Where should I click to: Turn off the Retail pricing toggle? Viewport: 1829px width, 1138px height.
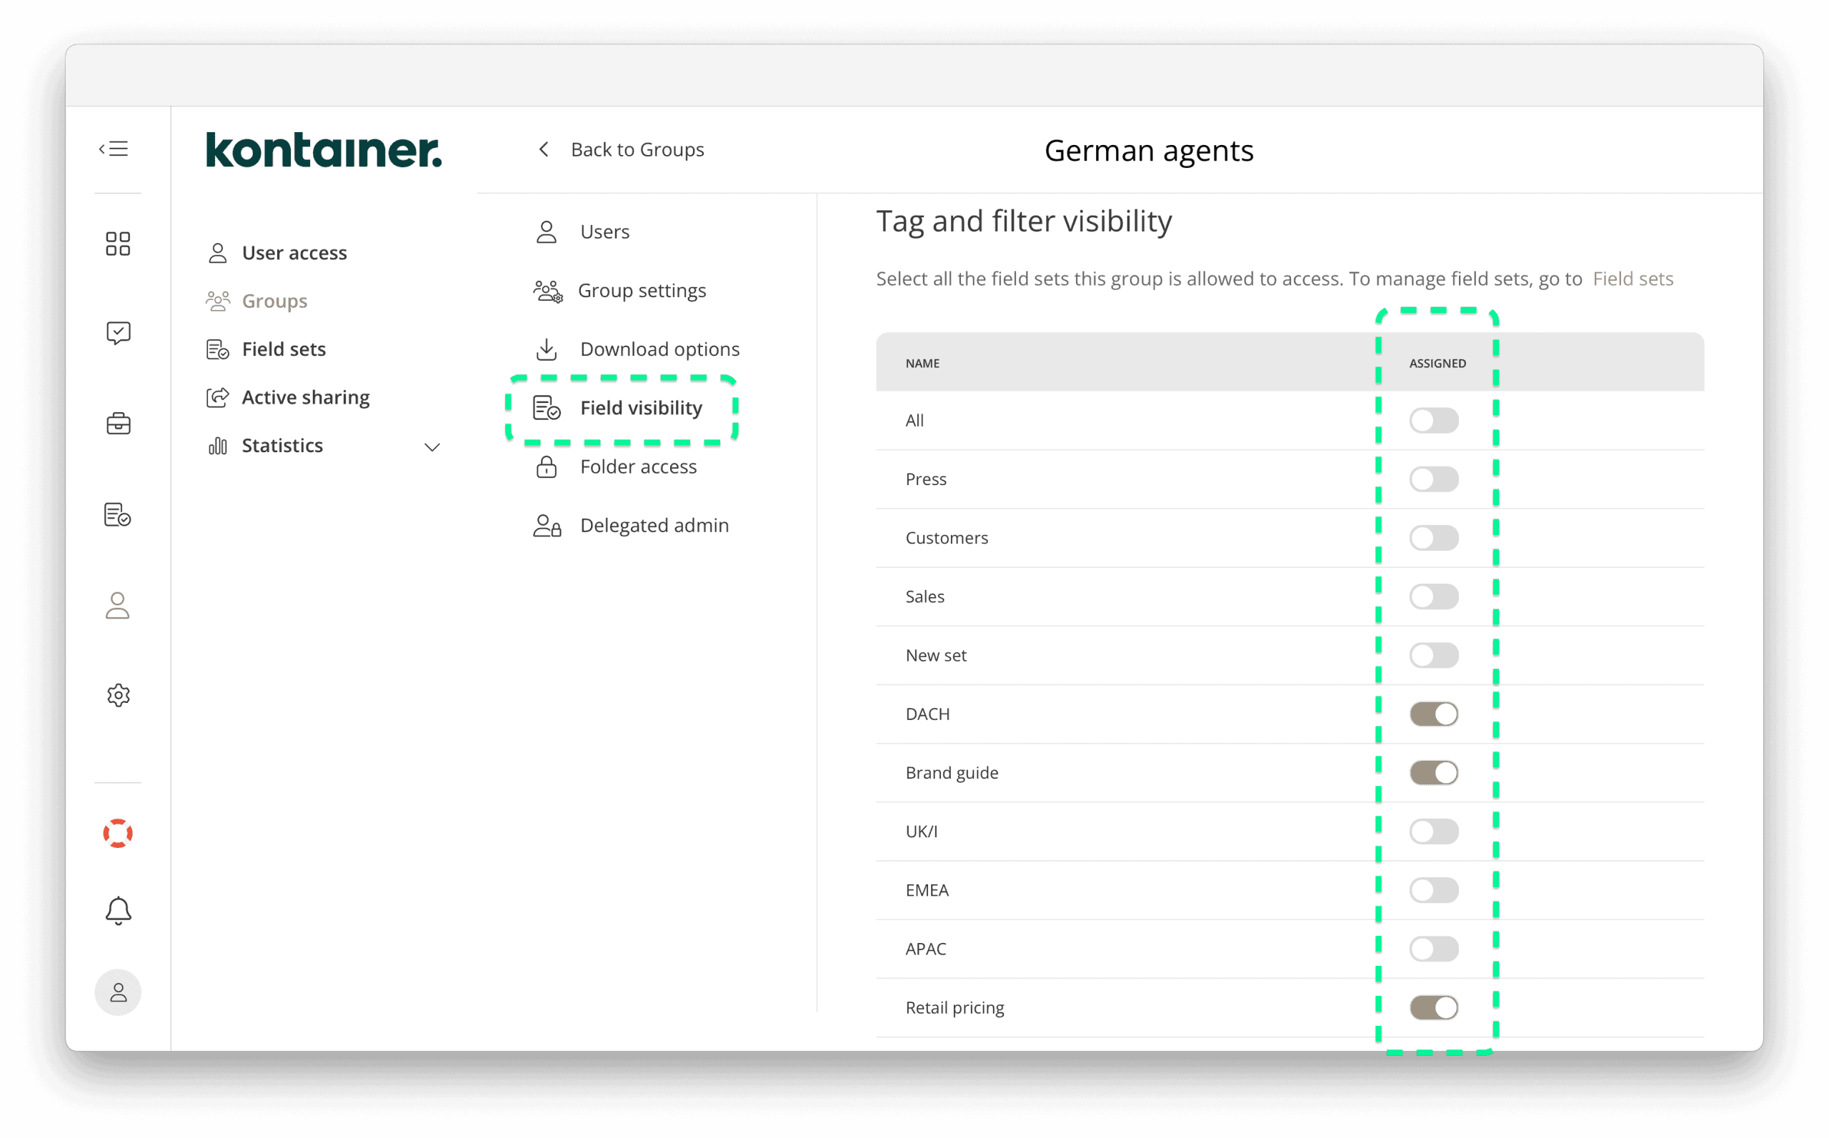click(x=1433, y=1007)
